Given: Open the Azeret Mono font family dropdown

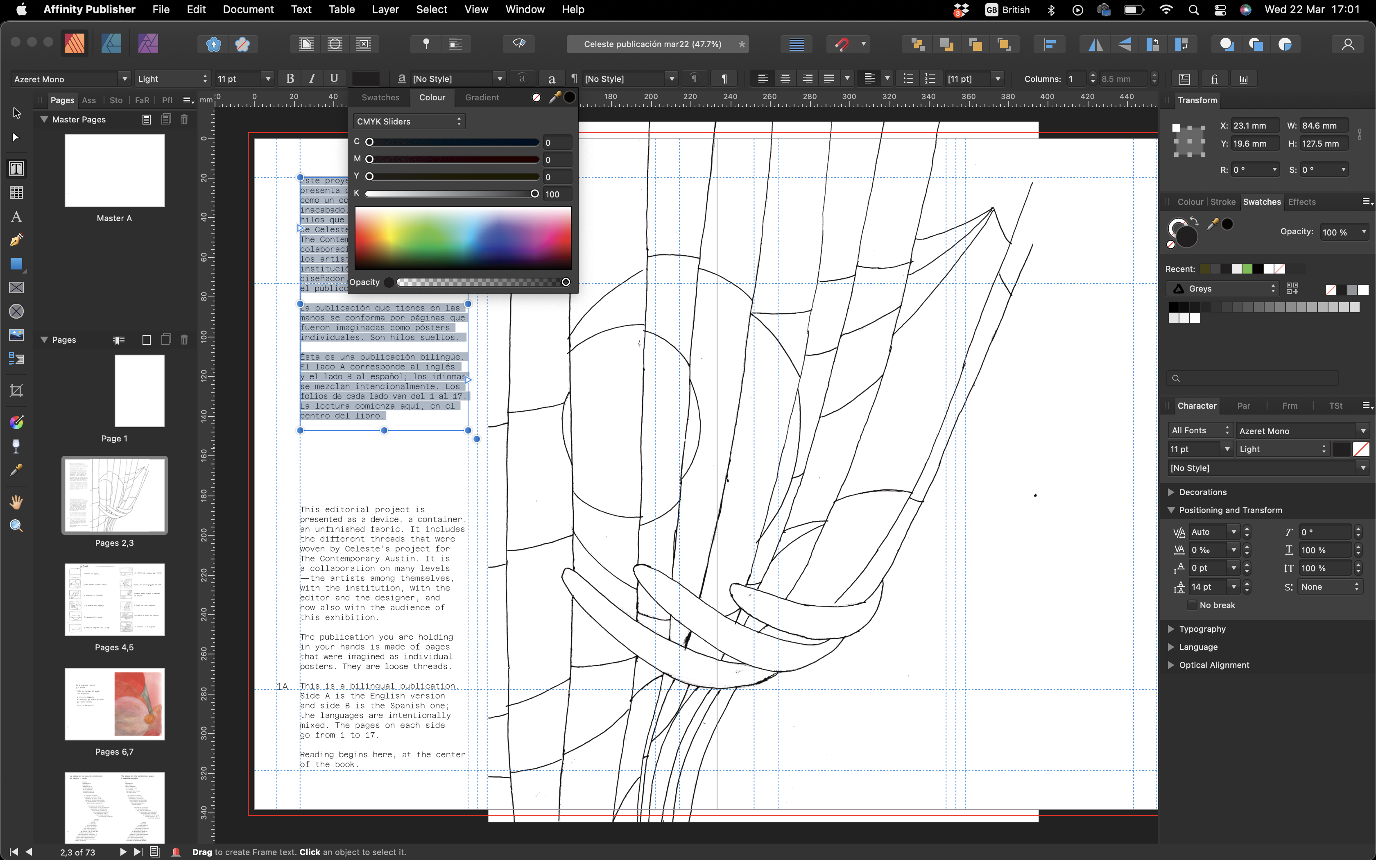Looking at the screenshot, I should 71,79.
